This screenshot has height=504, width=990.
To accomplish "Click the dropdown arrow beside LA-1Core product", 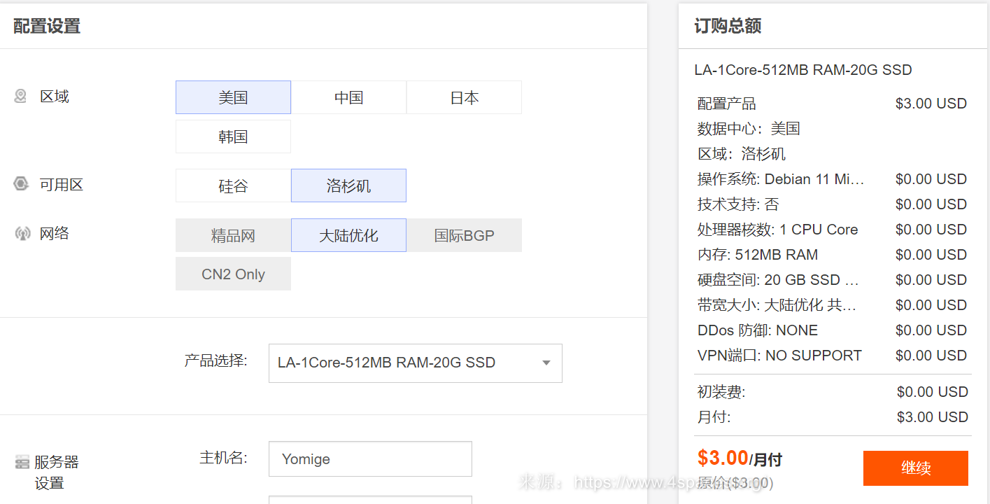I will click(x=546, y=363).
